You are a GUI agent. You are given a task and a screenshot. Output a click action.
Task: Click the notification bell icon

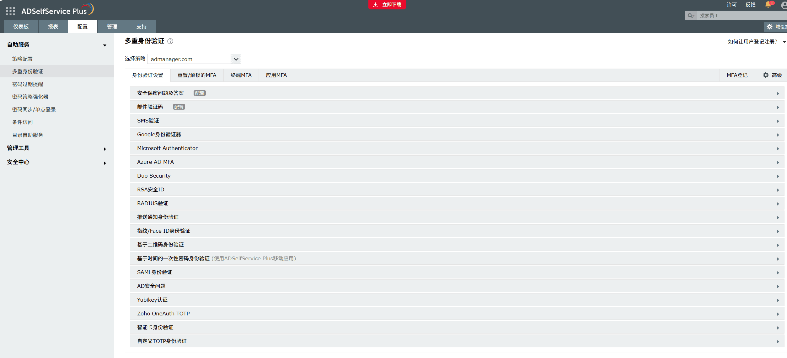point(768,5)
